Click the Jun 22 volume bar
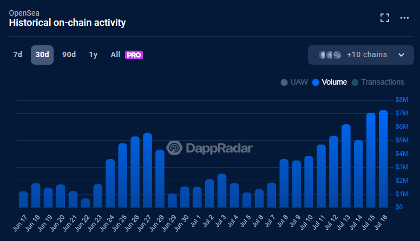 point(86,203)
